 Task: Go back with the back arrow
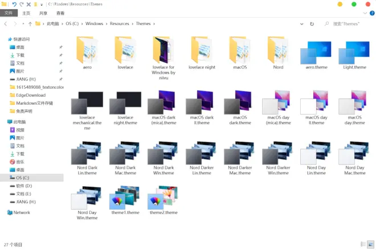point(6,24)
